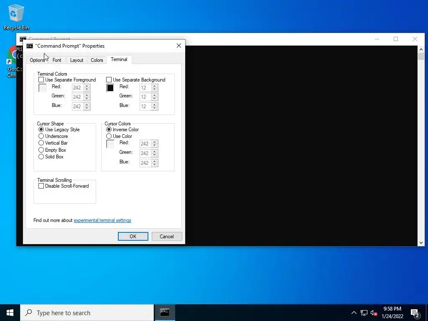This screenshot has height=321, width=428.
Task: Select Vertical Bar cursor shape
Action: [x=41, y=143]
